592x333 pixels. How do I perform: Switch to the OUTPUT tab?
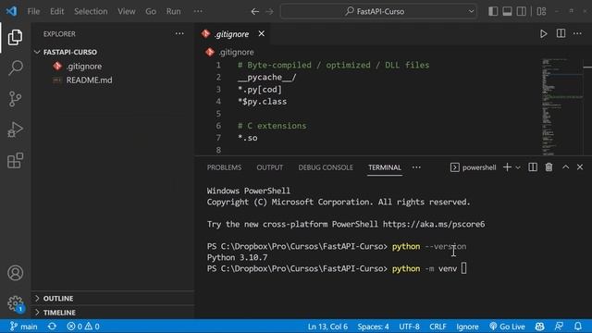tap(270, 167)
